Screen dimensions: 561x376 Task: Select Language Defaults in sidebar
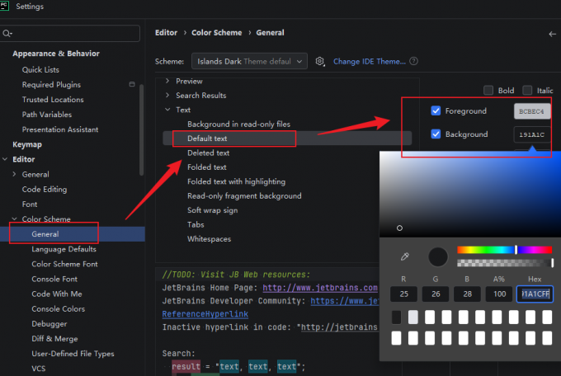tap(64, 249)
